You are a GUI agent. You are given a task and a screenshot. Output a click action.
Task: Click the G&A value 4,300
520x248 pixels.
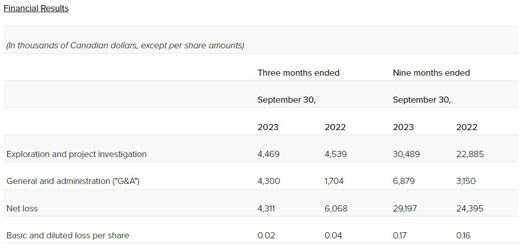[268, 181]
